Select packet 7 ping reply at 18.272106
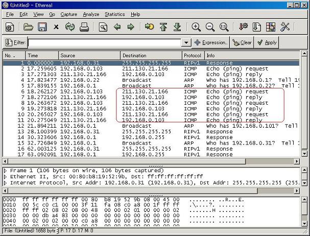 (151, 98)
